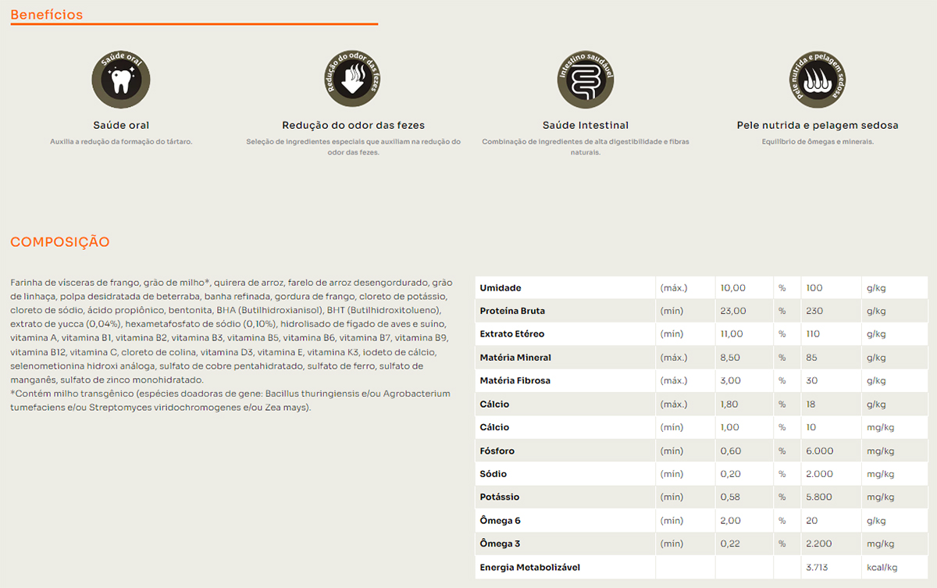Click the COMPOSIÇÃO section heading

[60, 242]
